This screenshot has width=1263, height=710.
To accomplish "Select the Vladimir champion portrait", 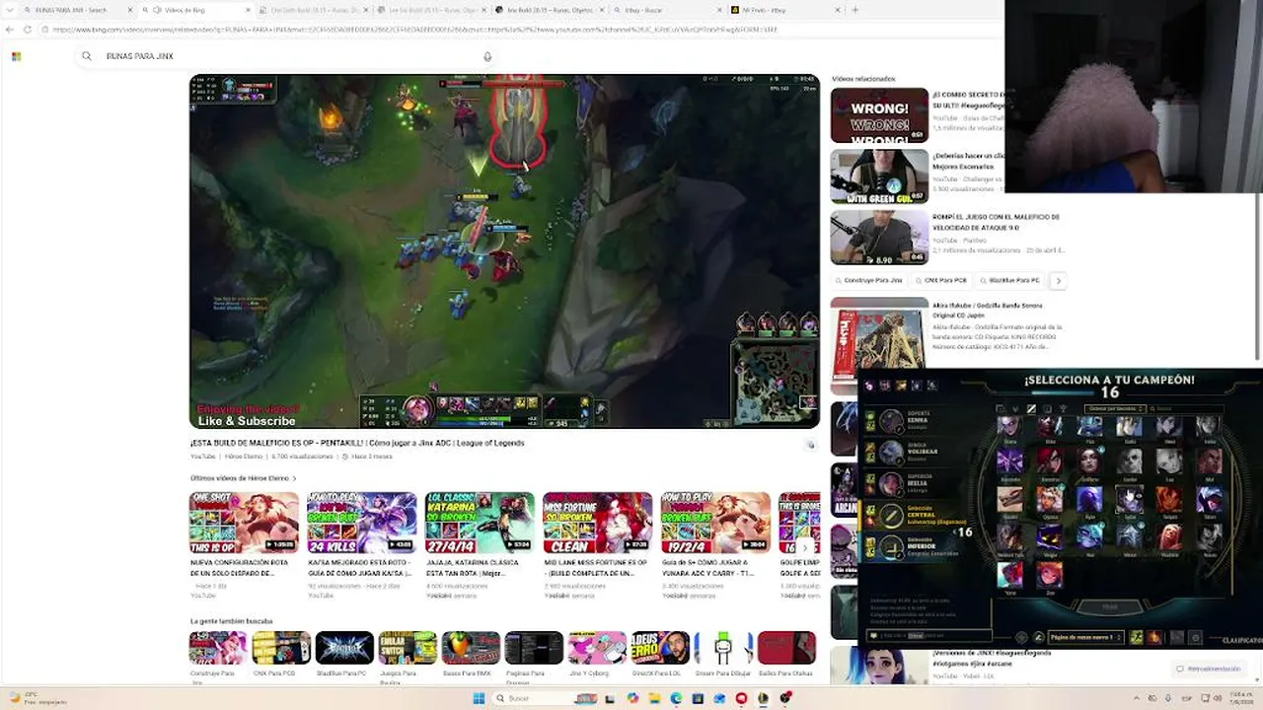I will tap(1169, 536).
